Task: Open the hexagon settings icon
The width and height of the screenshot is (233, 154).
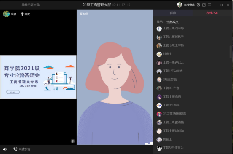Action: 198,5
